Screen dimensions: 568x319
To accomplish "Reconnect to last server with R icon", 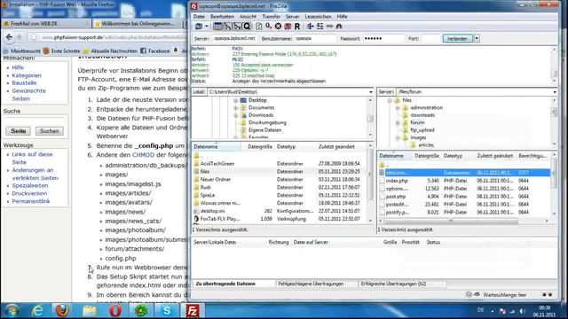I will click(297, 27).
